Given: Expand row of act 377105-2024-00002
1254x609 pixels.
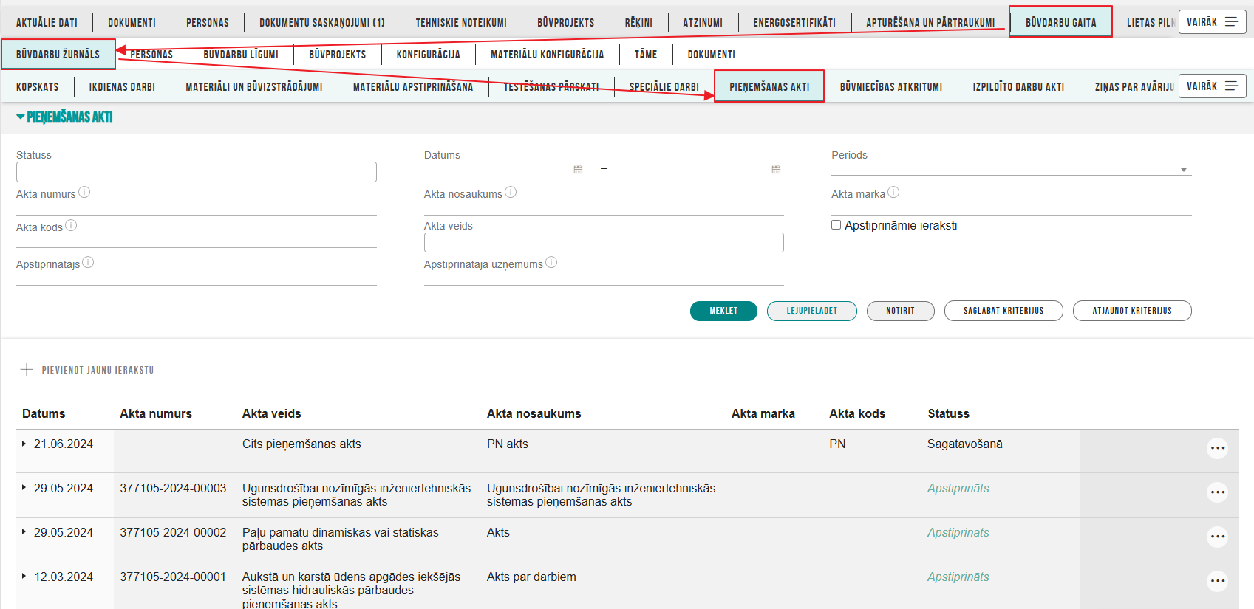Looking at the screenshot, I should point(24,532).
